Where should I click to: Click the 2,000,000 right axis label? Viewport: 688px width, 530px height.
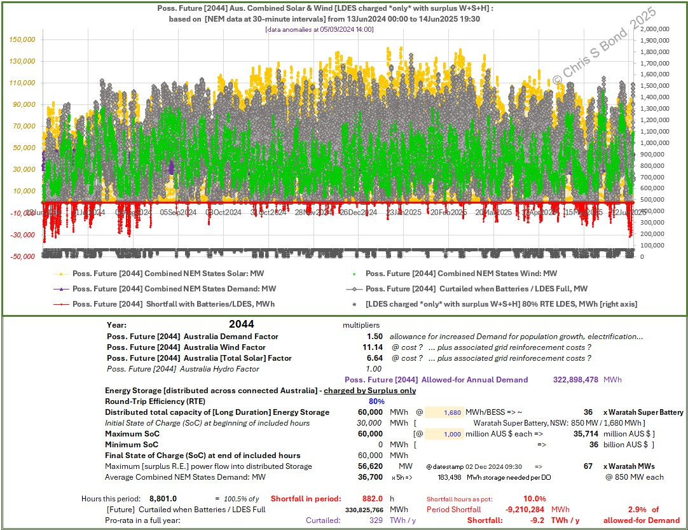(x=655, y=29)
